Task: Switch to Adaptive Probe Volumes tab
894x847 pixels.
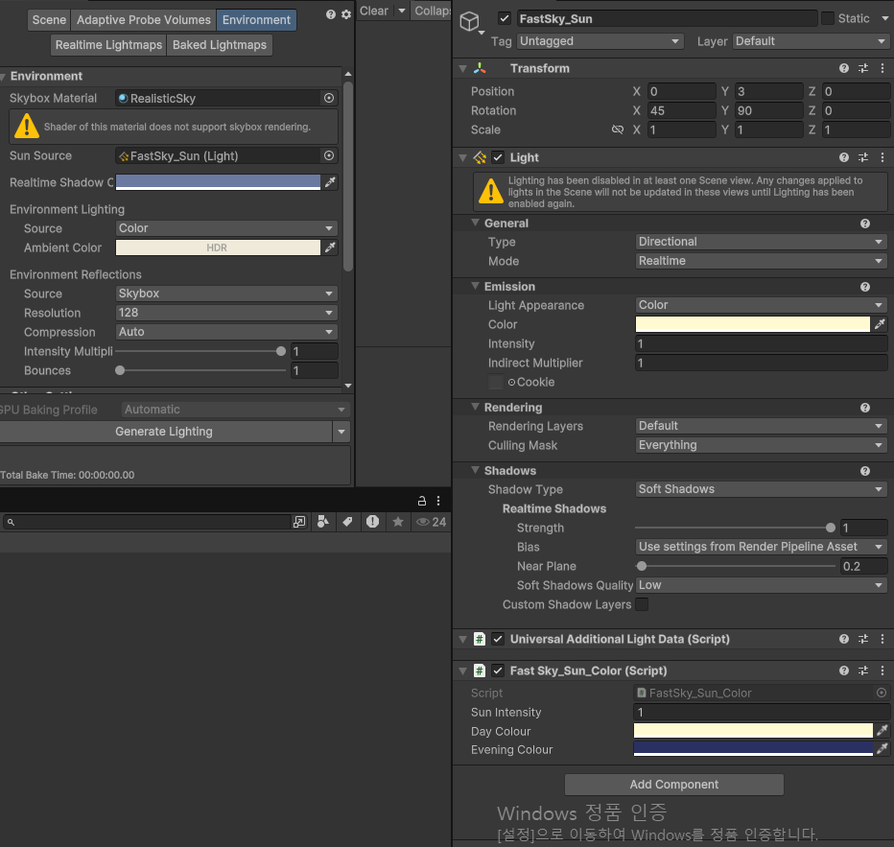Action: coord(144,20)
